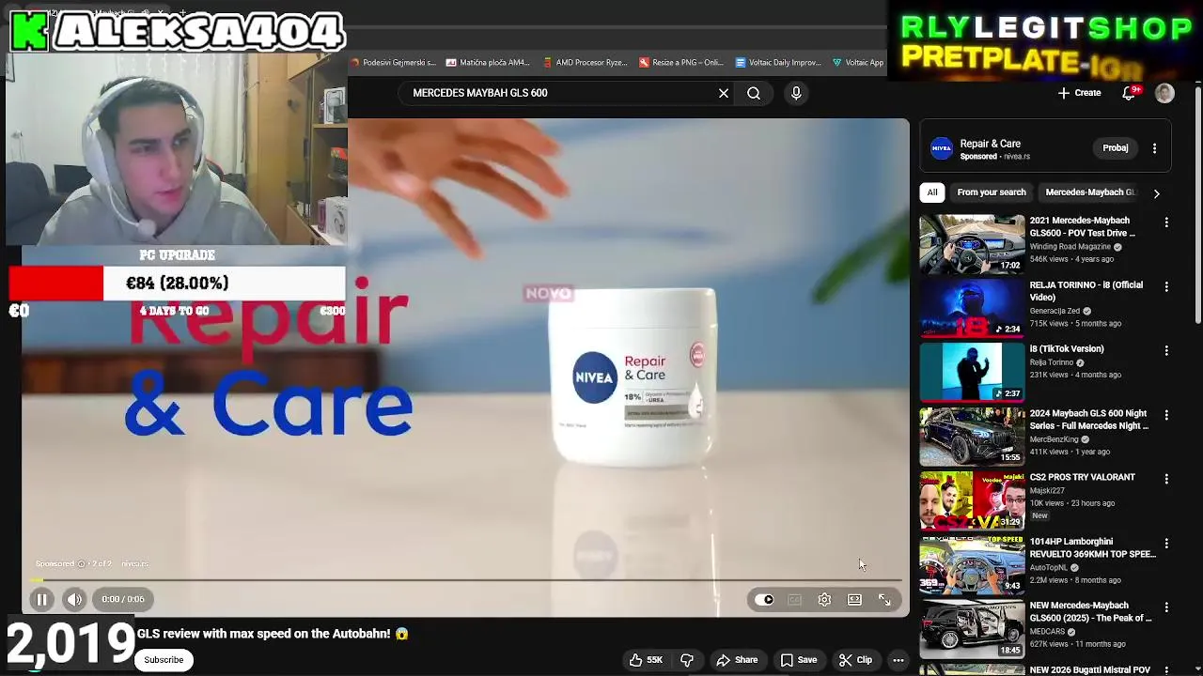Open 2021 Mercedes-Maybach GLS600 POV video thumbnail
1203x676 pixels.
tap(972, 244)
